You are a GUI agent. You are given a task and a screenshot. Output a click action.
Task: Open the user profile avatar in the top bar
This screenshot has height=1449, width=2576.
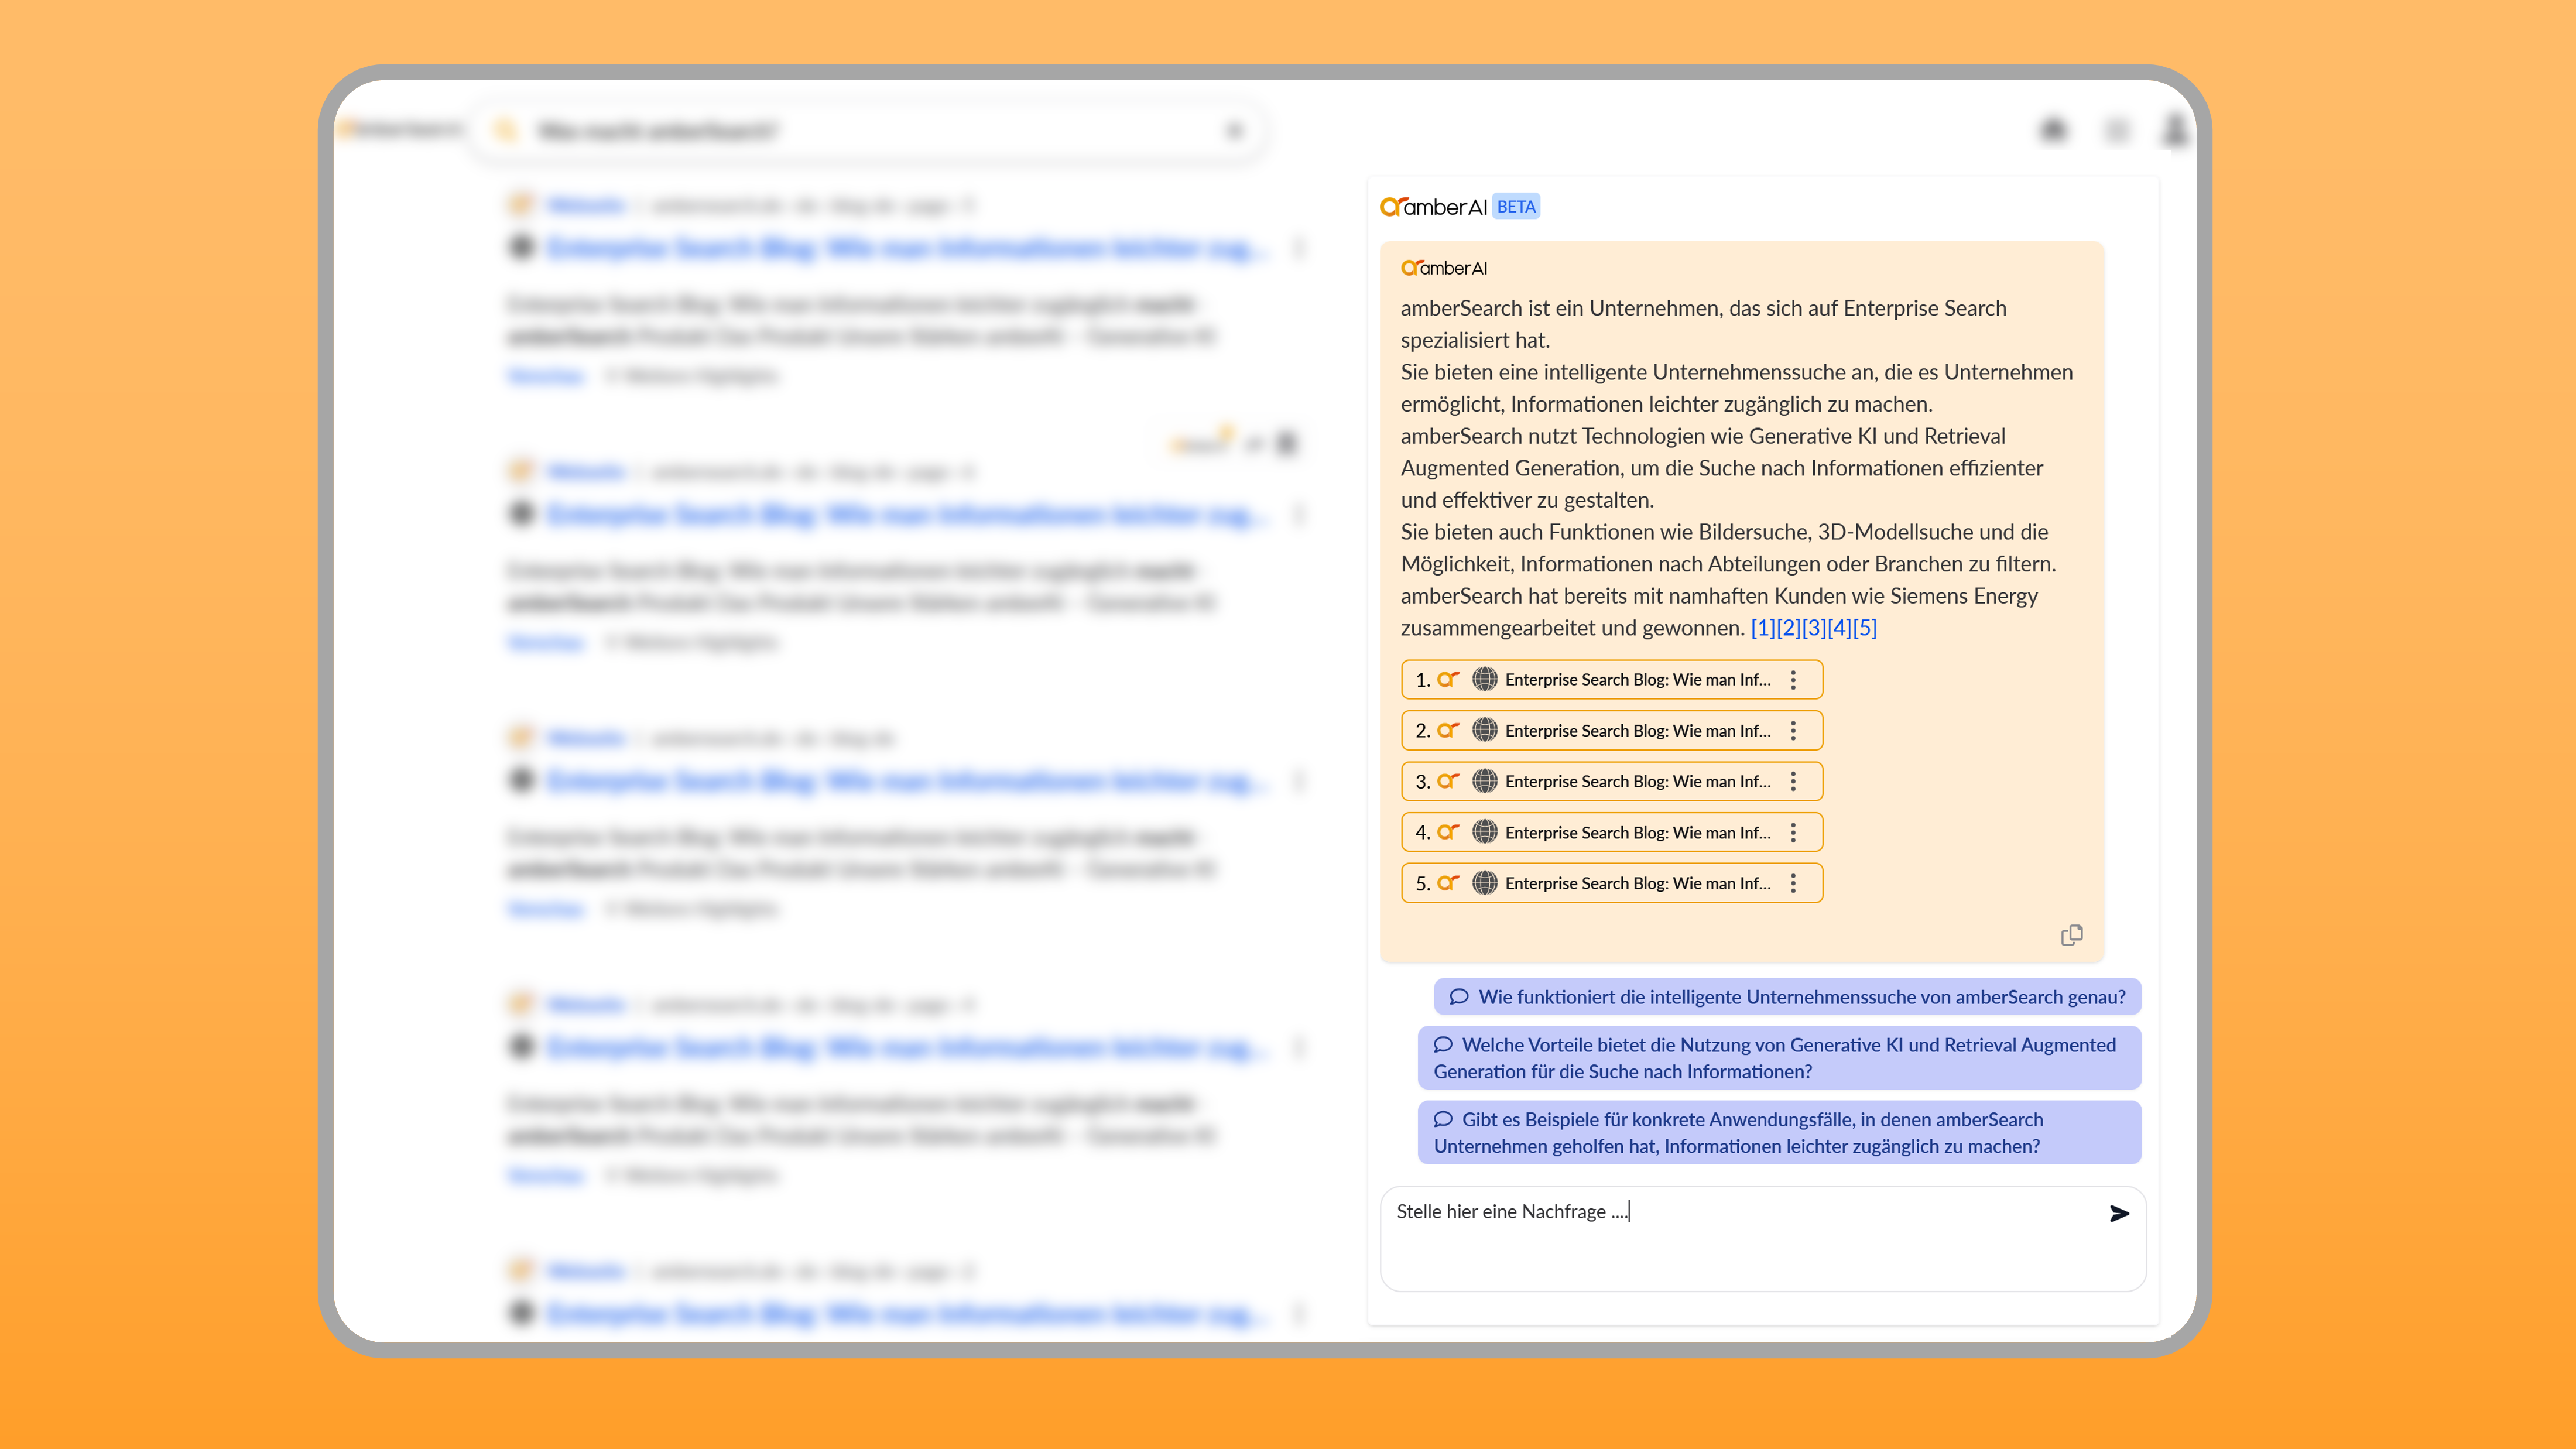point(2174,130)
